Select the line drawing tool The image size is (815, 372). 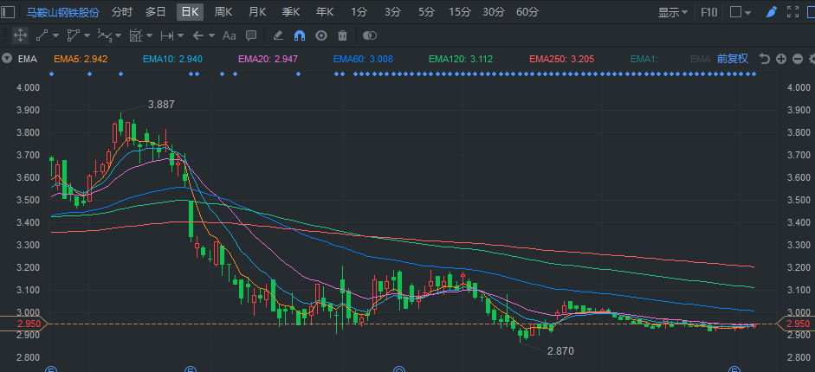tap(42, 35)
